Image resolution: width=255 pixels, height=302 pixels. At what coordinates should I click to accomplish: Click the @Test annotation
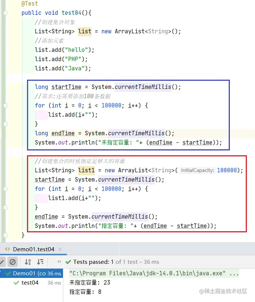pos(30,3)
